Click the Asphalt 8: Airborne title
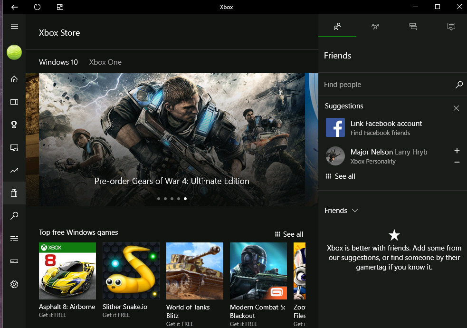This screenshot has height=328, width=467. (67, 307)
